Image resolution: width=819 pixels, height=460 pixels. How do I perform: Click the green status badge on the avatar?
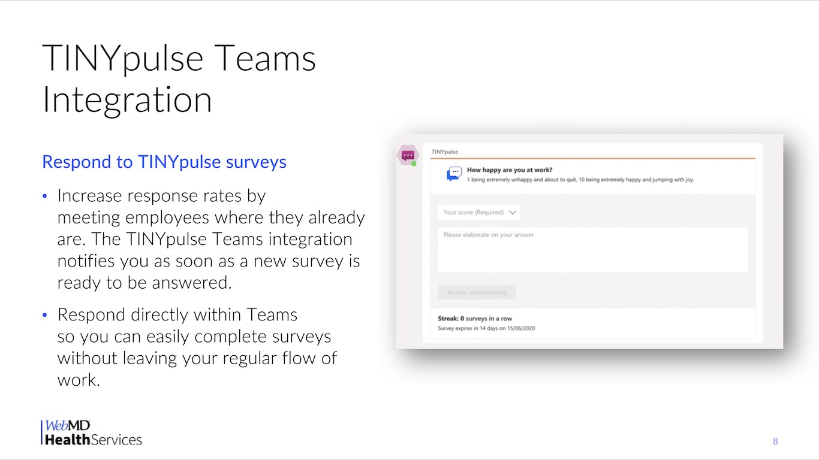pyautogui.click(x=414, y=164)
